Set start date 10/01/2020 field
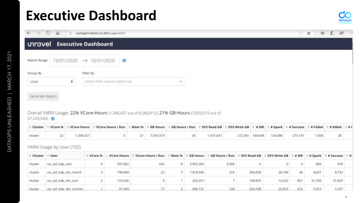Image resolution: width=362 pixels, height=203 pixels. pos(65,61)
